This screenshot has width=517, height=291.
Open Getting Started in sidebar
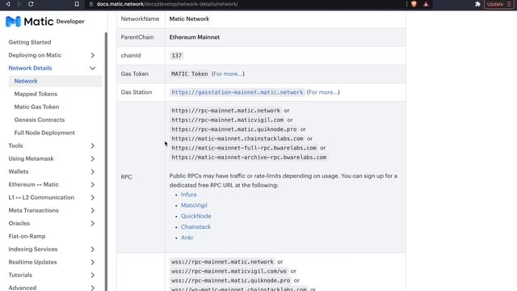(30, 42)
